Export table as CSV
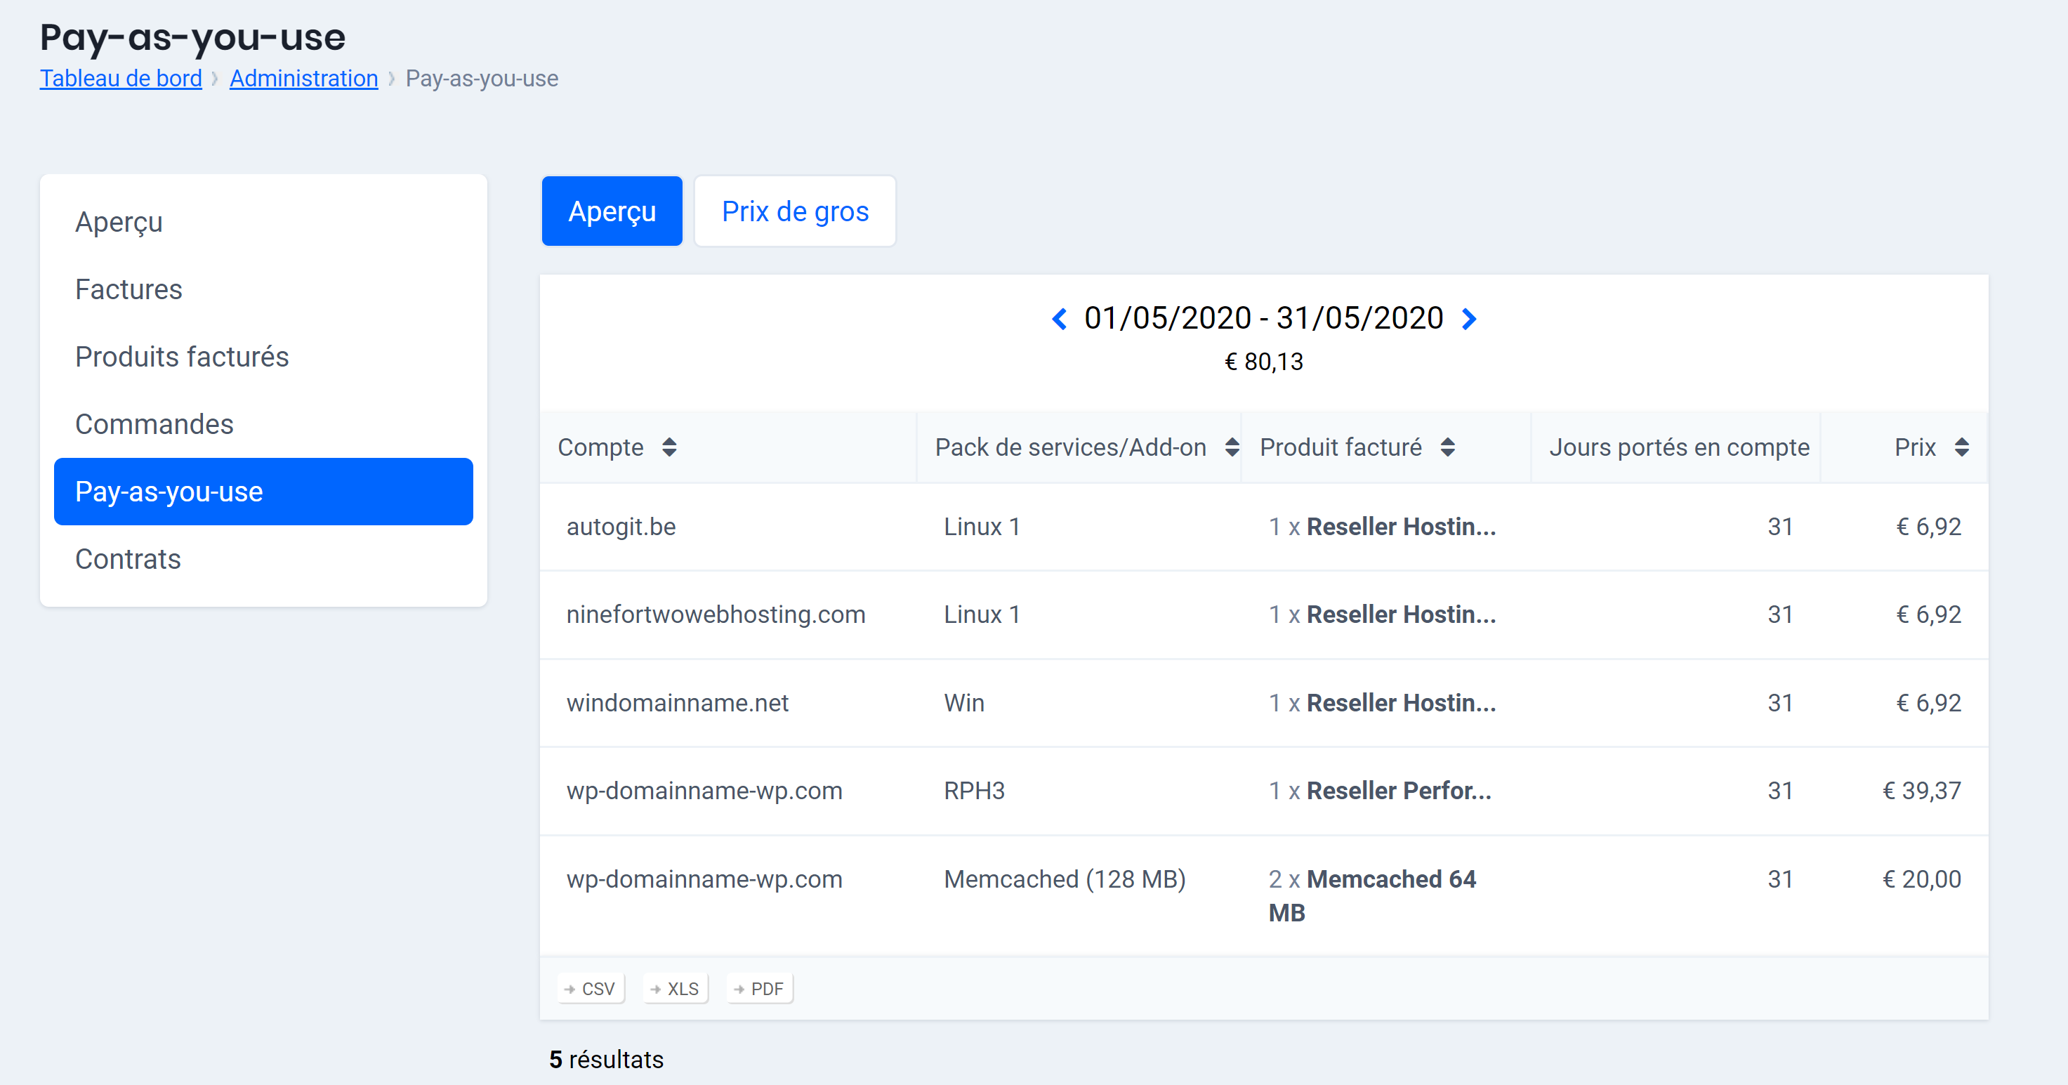Viewport: 2068px width, 1085px height. coord(591,989)
